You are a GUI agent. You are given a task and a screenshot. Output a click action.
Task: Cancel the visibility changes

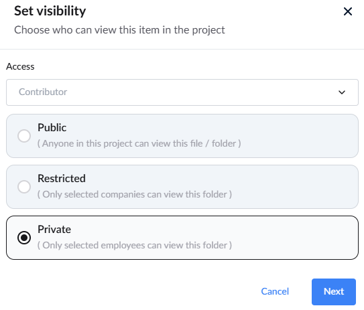click(x=275, y=291)
